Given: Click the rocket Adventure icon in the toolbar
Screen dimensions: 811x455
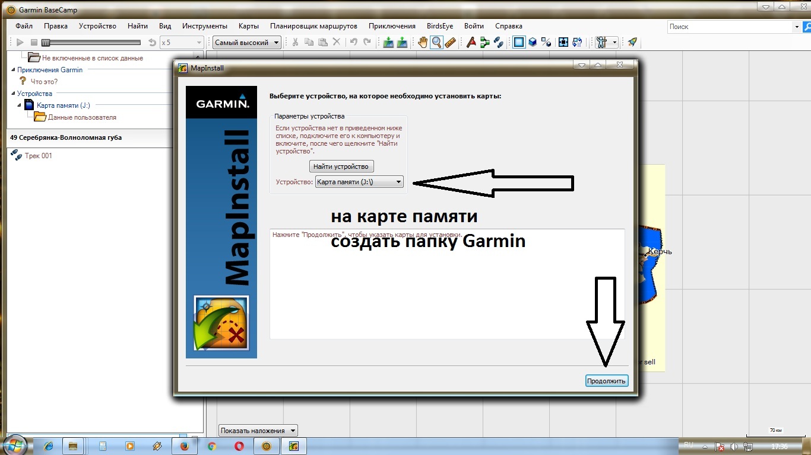Looking at the screenshot, I should click(632, 43).
